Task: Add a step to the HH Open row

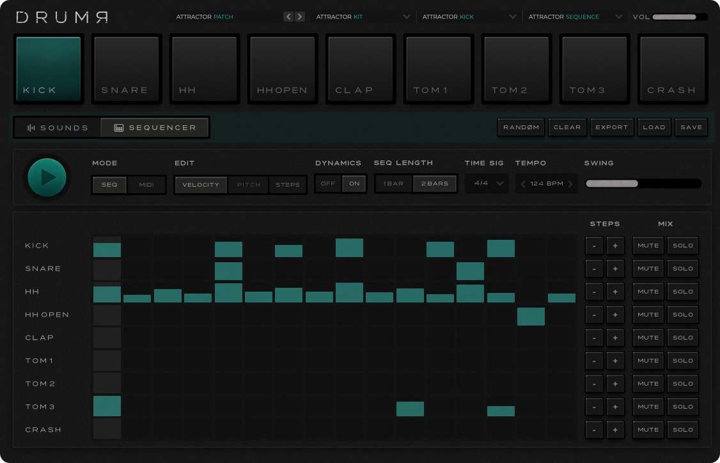Action: coord(615,315)
